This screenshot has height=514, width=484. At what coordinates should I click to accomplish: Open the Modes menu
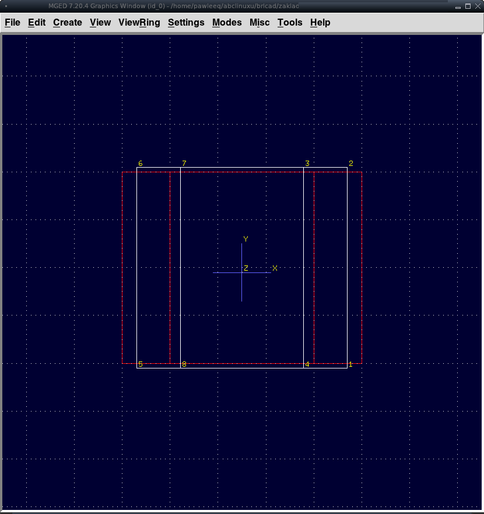[x=227, y=23]
